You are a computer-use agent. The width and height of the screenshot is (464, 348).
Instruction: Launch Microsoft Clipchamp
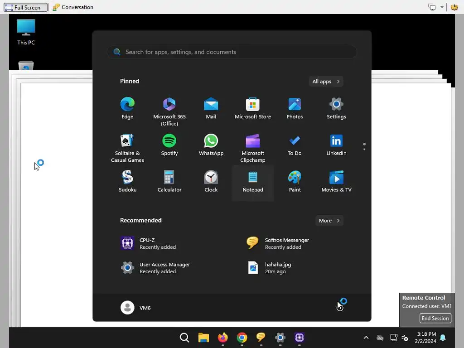pyautogui.click(x=253, y=148)
